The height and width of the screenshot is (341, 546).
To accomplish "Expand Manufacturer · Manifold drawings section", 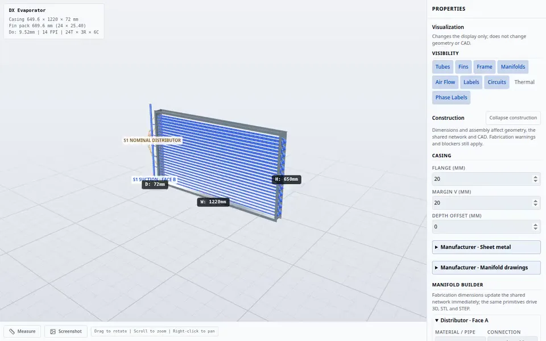I will (486, 268).
